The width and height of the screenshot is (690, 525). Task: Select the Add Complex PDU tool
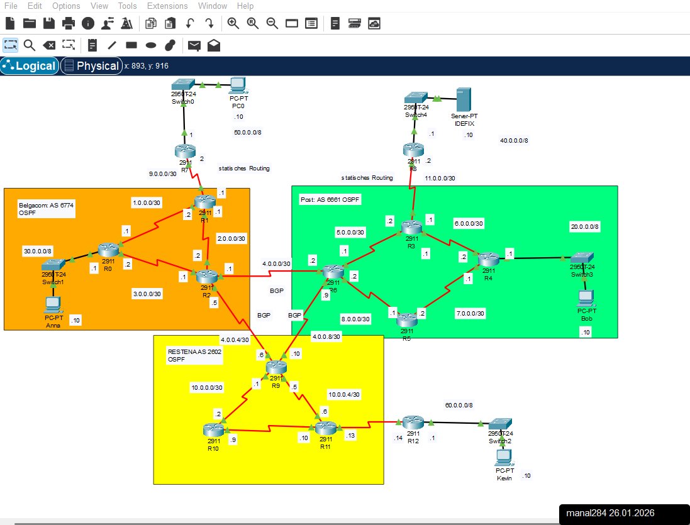pyautogui.click(x=214, y=45)
